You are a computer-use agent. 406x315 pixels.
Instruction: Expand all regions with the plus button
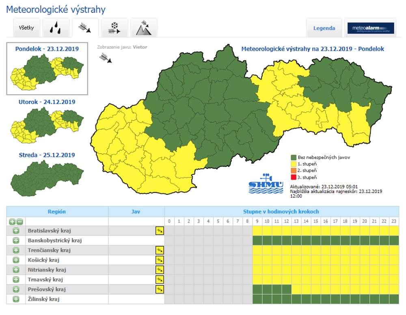click(x=12, y=222)
